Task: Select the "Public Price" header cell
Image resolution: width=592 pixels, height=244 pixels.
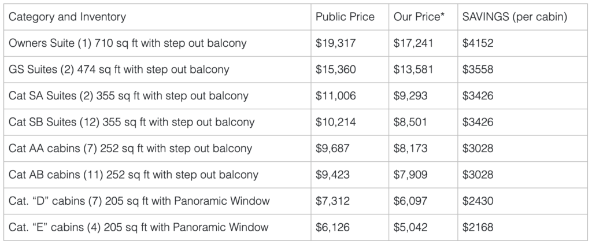Action: tap(345, 17)
